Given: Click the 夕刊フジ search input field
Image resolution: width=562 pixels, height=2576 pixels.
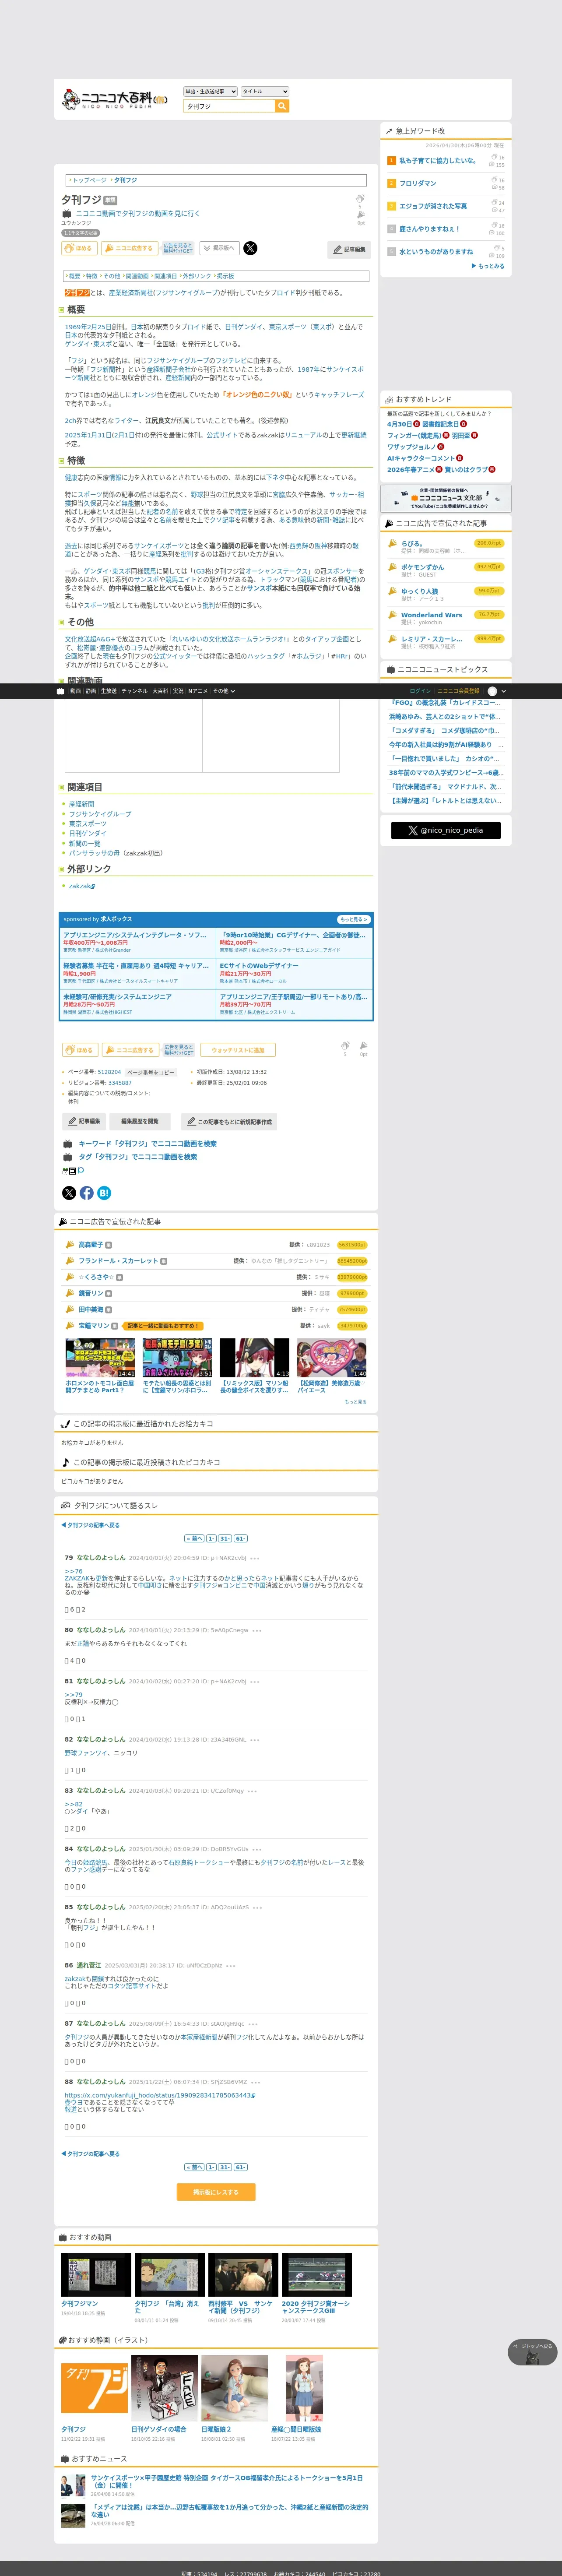Looking at the screenshot, I should [x=229, y=106].
